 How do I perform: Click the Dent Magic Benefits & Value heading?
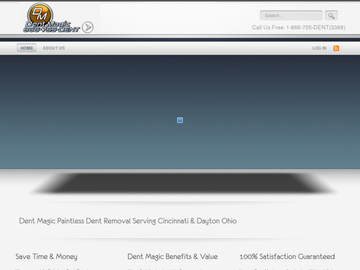tap(173, 257)
